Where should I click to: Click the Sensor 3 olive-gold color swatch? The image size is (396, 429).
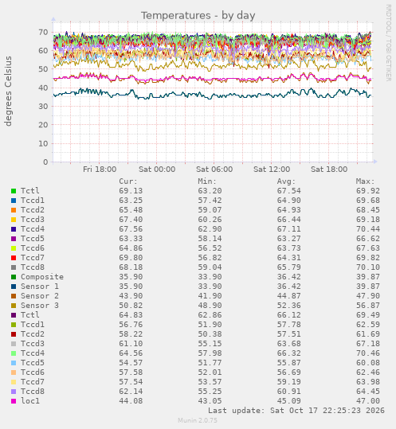(14, 306)
